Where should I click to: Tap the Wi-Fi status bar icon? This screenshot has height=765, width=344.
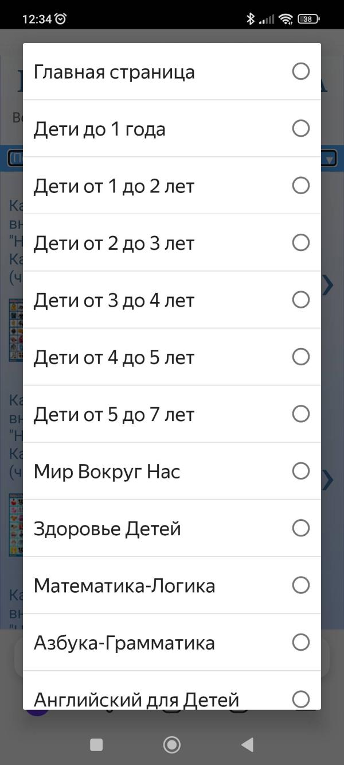(x=286, y=19)
